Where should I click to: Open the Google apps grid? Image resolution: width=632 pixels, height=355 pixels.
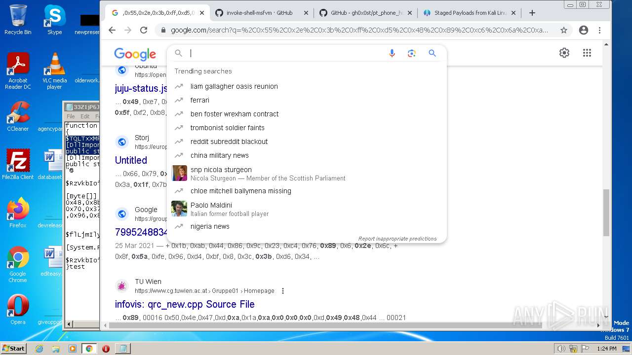(587, 53)
